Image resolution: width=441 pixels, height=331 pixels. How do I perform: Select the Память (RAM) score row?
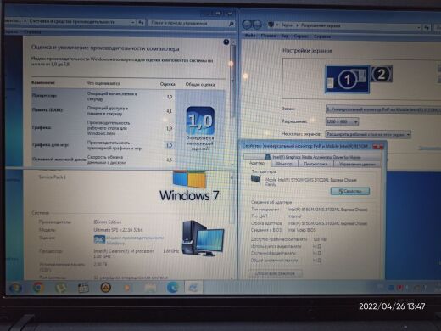[x=103, y=111]
